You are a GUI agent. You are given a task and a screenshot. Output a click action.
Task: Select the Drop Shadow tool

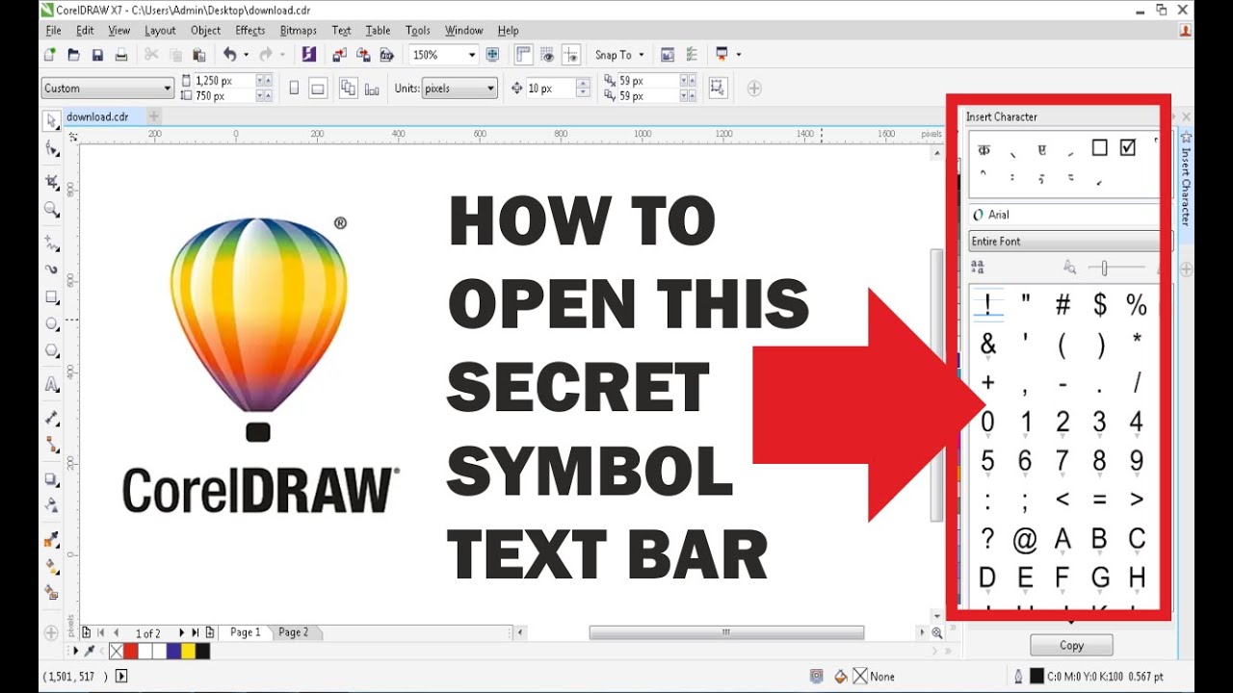pos(52,478)
